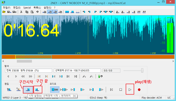The width and height of the screenshot is (176, 101).
Task: Jump to selection end blue marker
Action: click(61, 76)
